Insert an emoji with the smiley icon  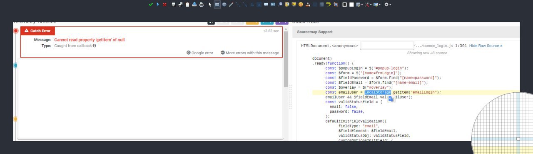301,5
